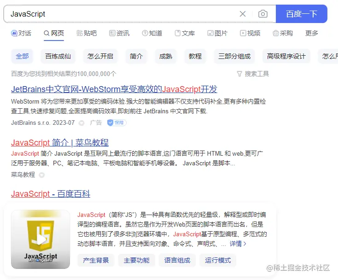338x280 pixels.
Task: Jump to 主要功能 section
Action: point(136,260)
